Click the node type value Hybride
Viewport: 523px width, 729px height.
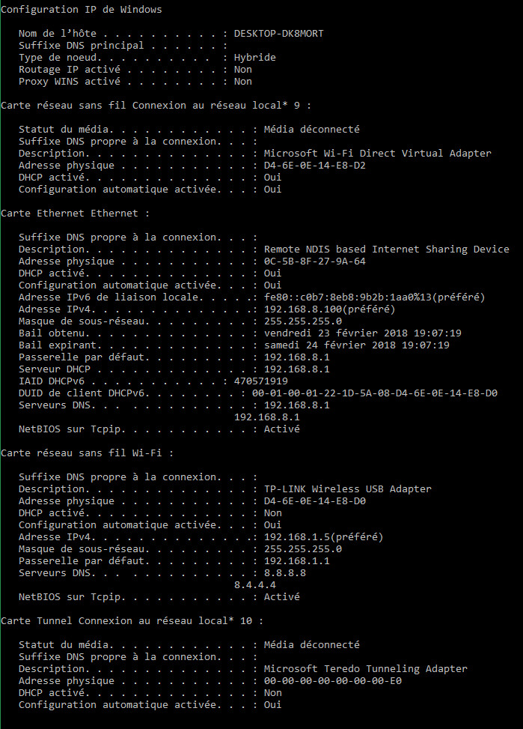point(254,58)
